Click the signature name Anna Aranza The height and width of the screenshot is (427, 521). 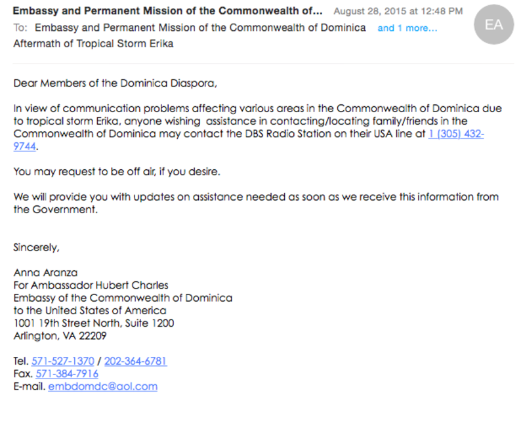45,272
